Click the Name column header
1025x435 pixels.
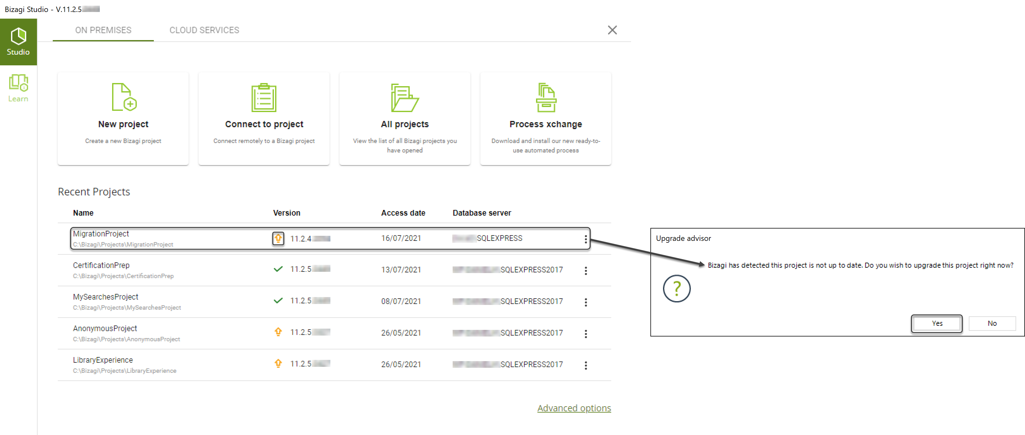click(83, 213)
